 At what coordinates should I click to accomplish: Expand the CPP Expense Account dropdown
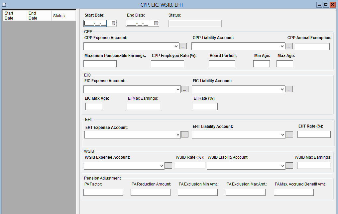coord(176,46)
